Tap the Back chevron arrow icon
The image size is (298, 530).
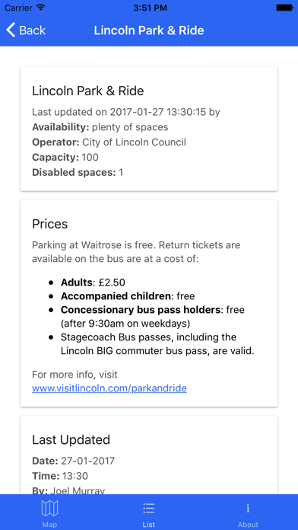[x=11, y=30]
